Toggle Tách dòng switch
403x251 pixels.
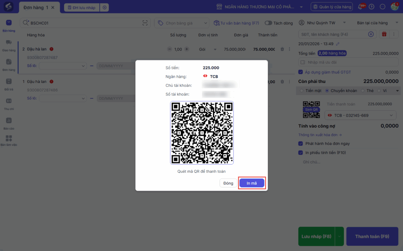tap(268, 23)
